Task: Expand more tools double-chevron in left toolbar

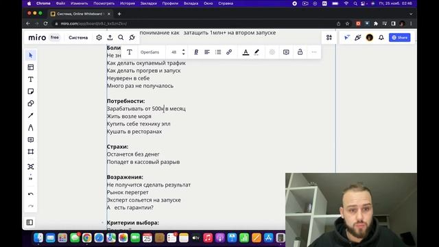Action: click(x=31, y=178)
